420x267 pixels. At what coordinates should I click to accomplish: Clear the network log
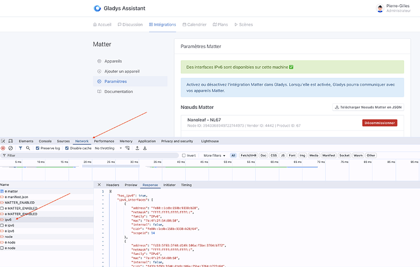pos(11,148)
